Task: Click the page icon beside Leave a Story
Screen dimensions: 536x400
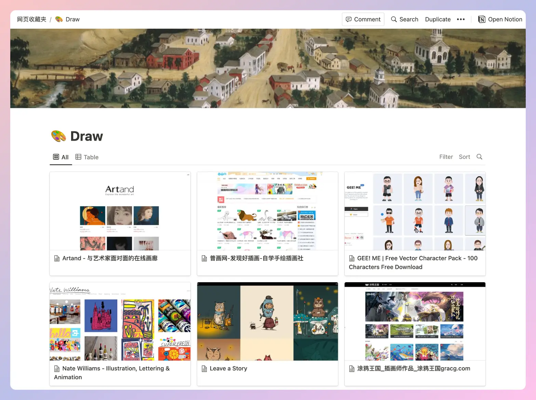Action: 204,369
